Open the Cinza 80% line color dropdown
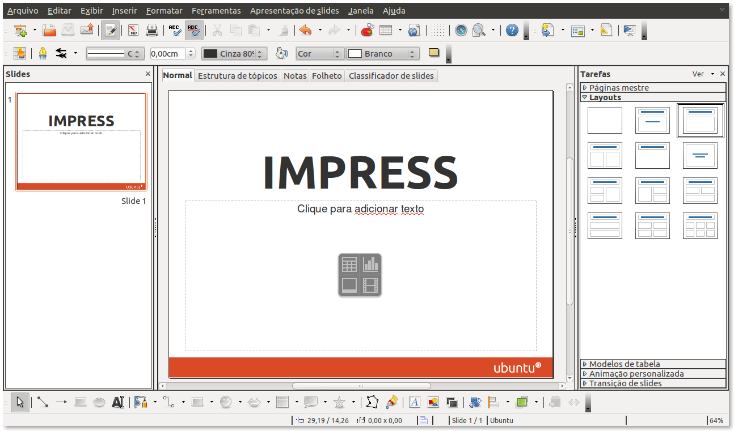Viewport: 734px width, 431px height. click(x=234, y=53)
